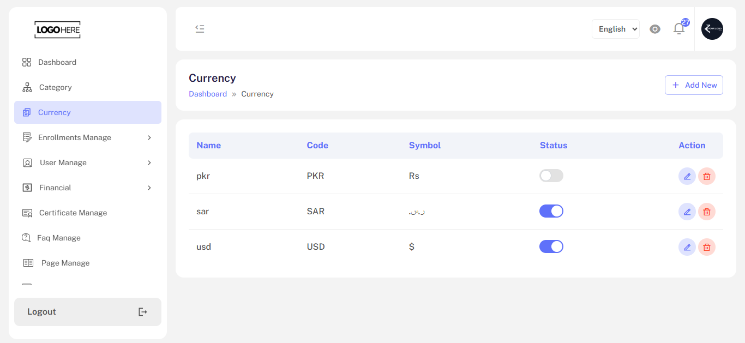Expand the Financial menu section

coord(88,188)
